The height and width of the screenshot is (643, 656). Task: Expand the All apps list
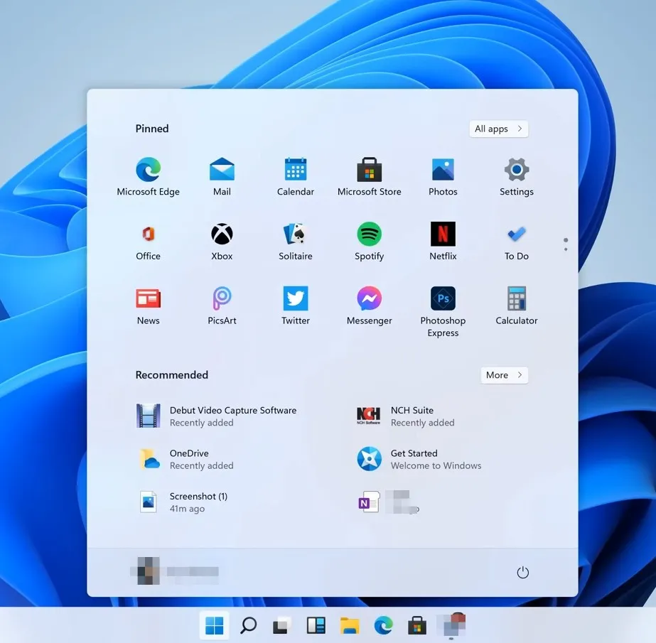click(498, 129)
